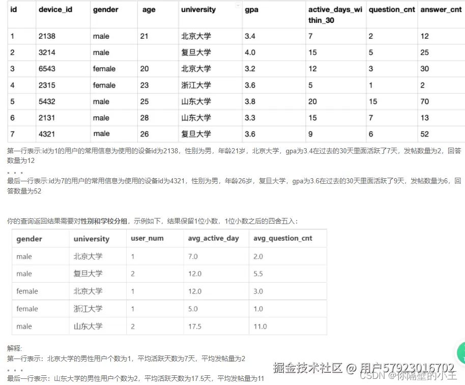Image resolution: width=465 pixels, height=385 pixels.
Task: Click result cell '17.5'
Action: tap(195, 326)
